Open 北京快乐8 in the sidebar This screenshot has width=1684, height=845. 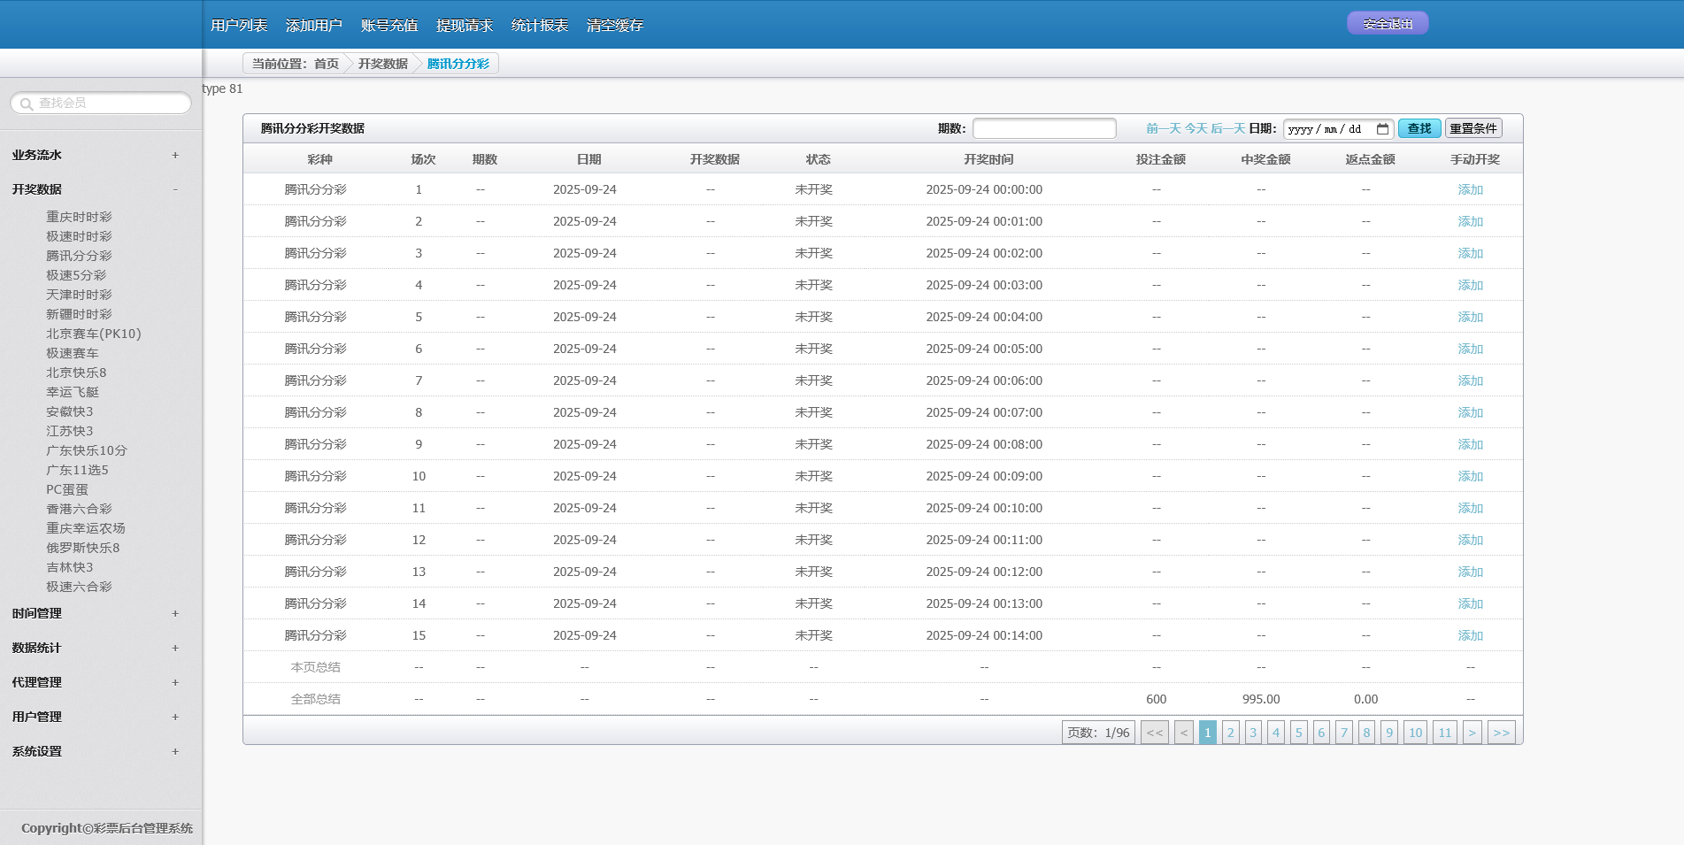pyautogui.click(x=76, y=373)
